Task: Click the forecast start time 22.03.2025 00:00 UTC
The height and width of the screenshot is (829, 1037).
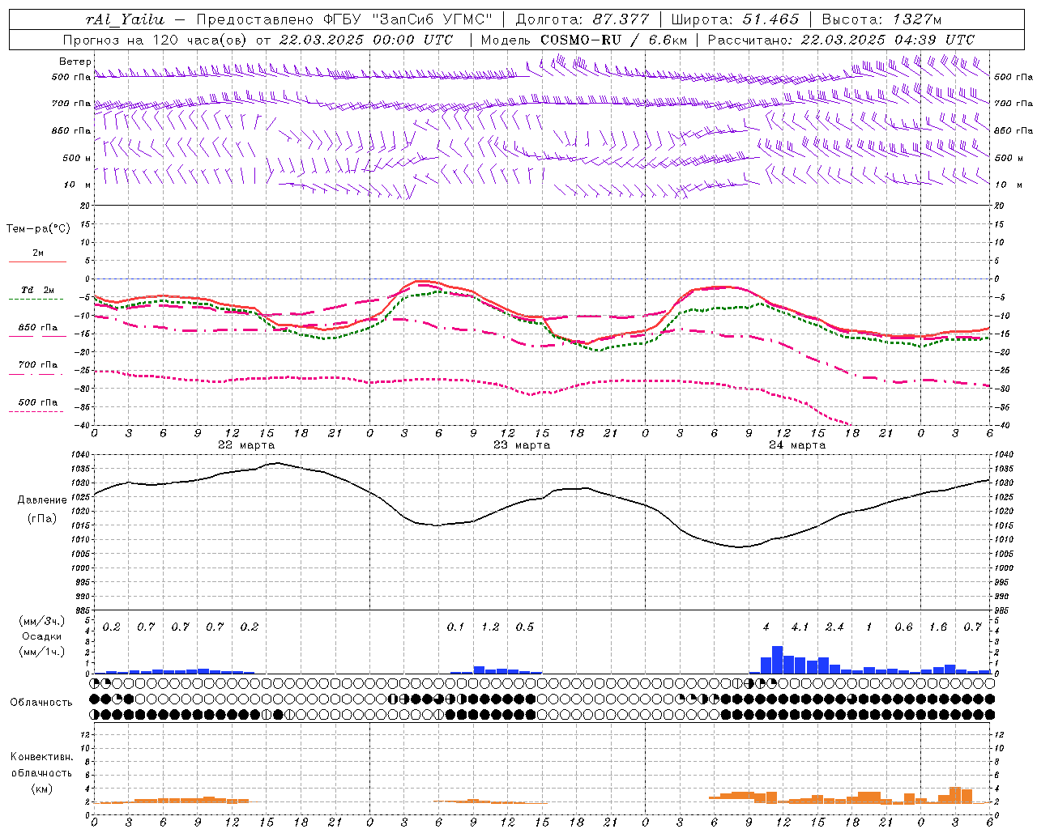Action: tap(366, 40)
